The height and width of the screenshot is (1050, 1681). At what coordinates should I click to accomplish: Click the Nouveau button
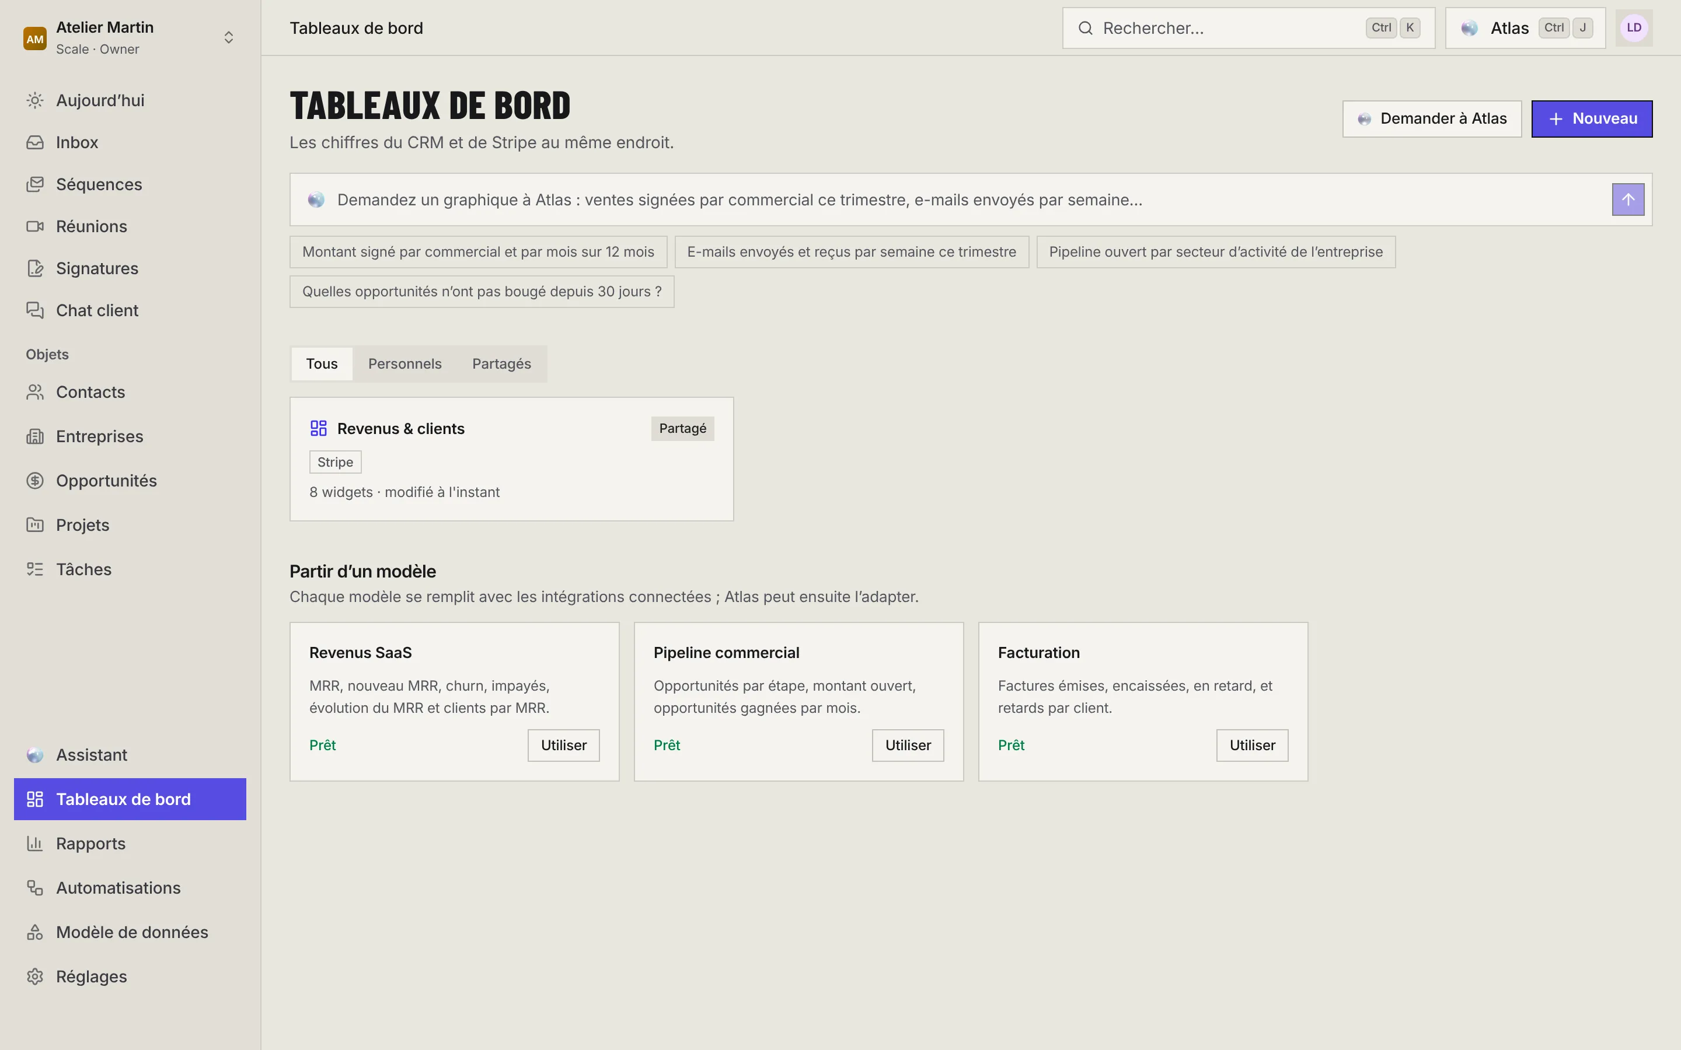point(1591,119)
